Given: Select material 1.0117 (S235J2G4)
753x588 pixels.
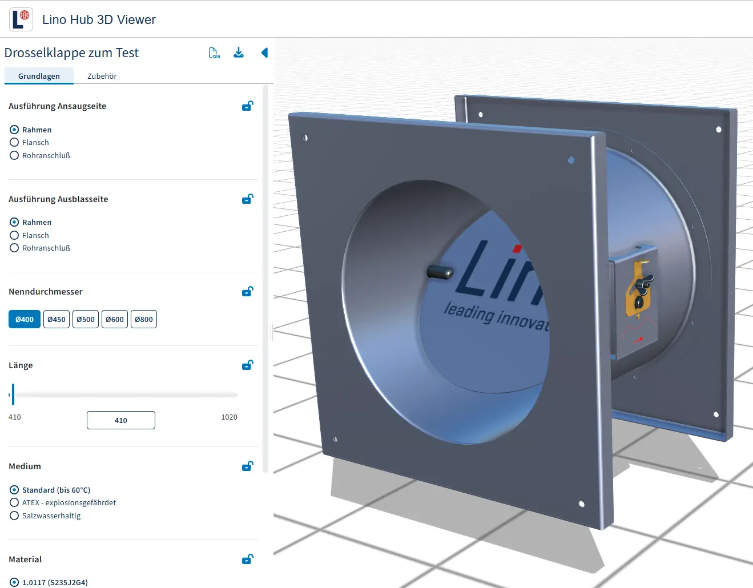Looking at the screenshot, I should coord(49,582).
